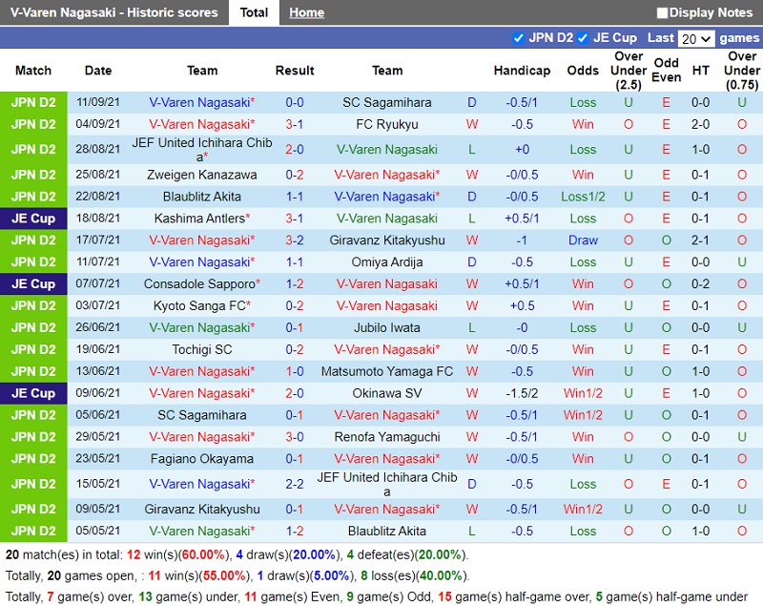Click the Handicap column header

[522, 71]
